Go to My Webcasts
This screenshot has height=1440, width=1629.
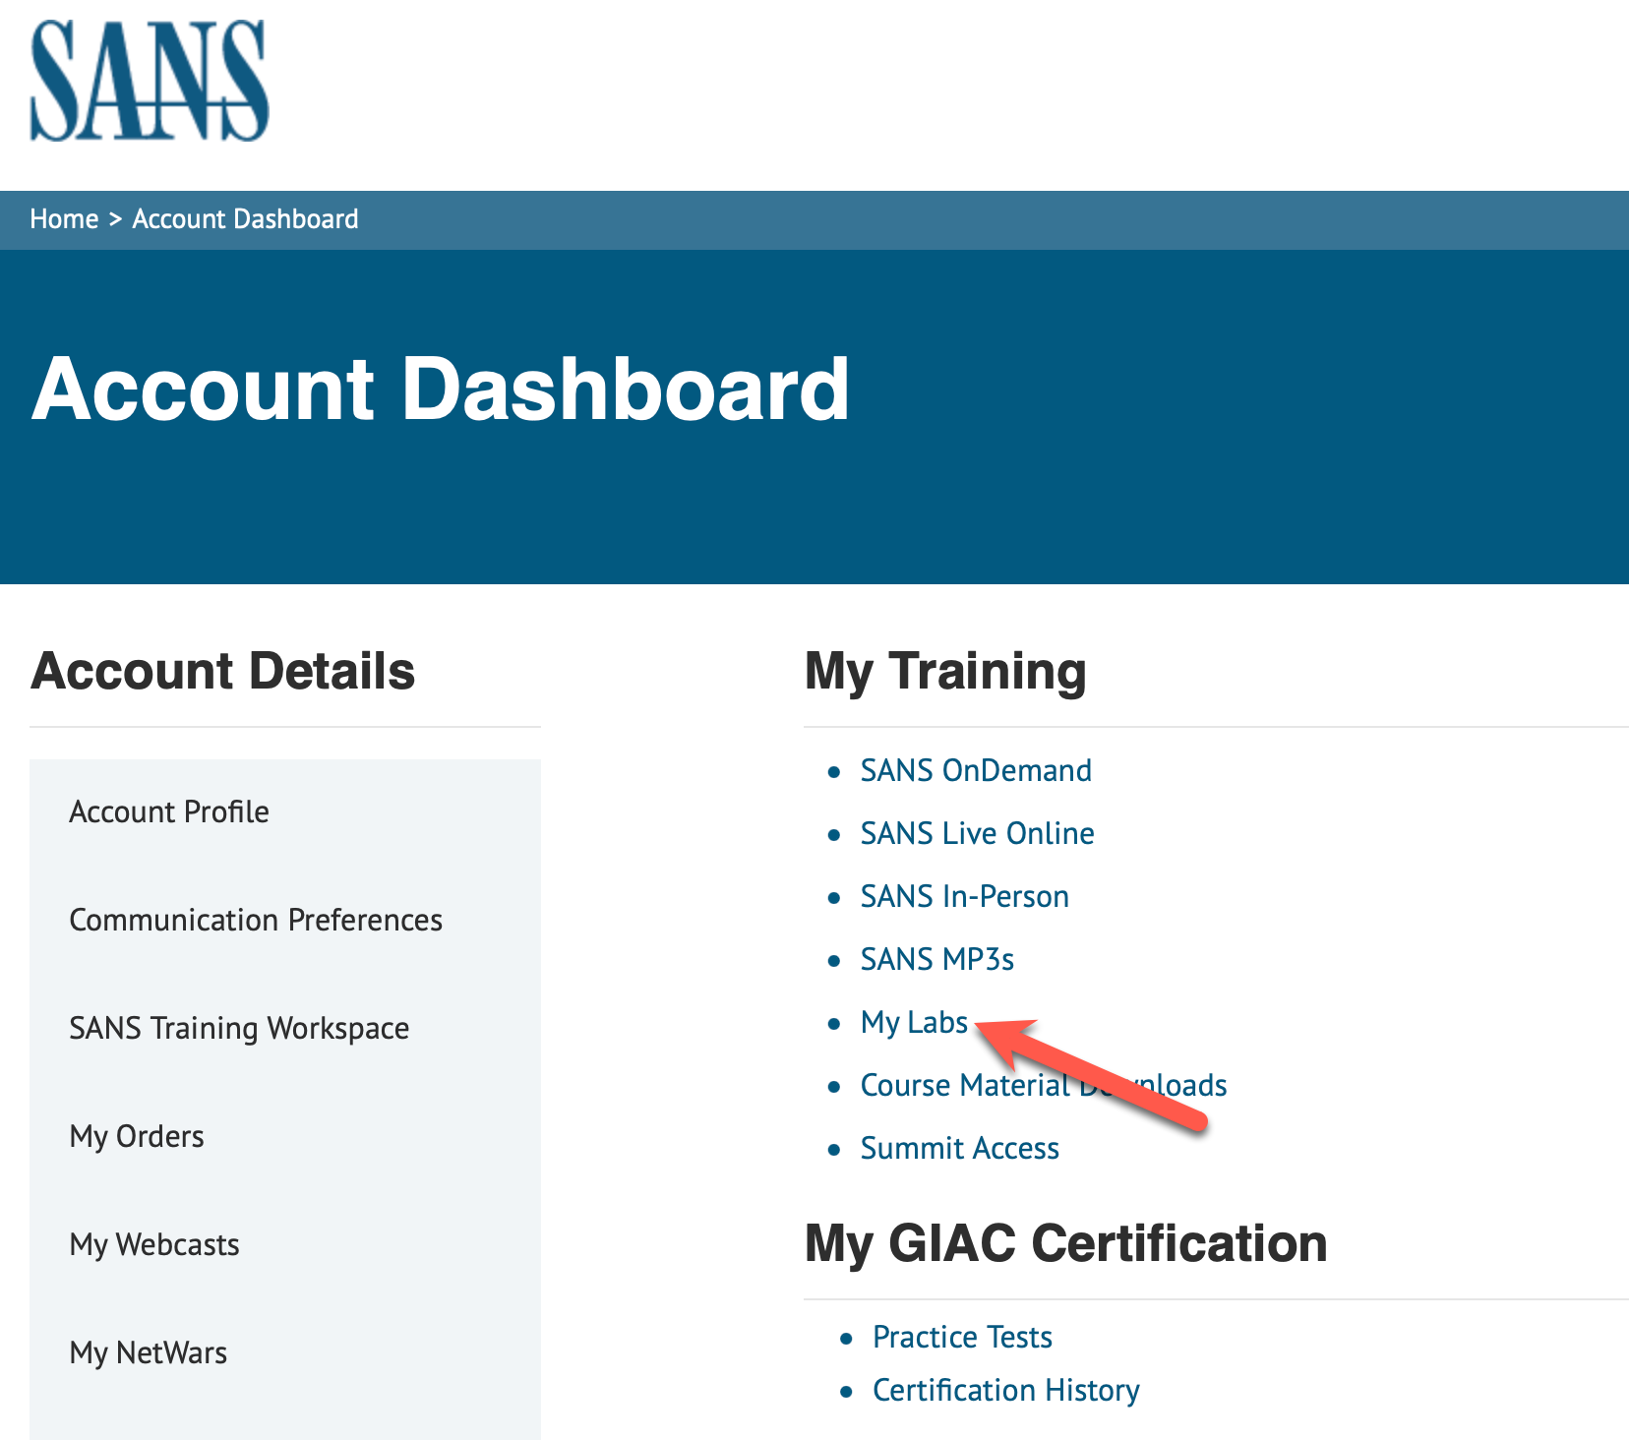[154, 1245]
